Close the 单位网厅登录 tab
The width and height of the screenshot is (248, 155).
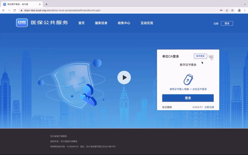click(40, 4)
